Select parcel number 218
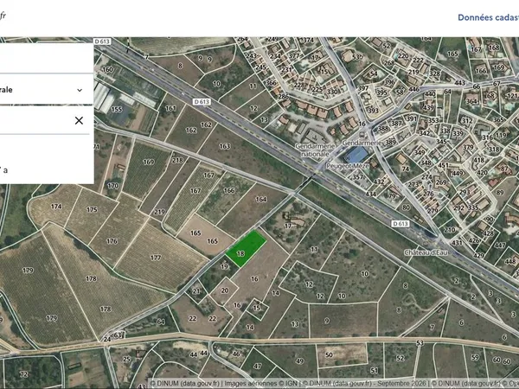The height and width of the screenshot is (389, 519). pyautogui.click(x=177, y=160)
